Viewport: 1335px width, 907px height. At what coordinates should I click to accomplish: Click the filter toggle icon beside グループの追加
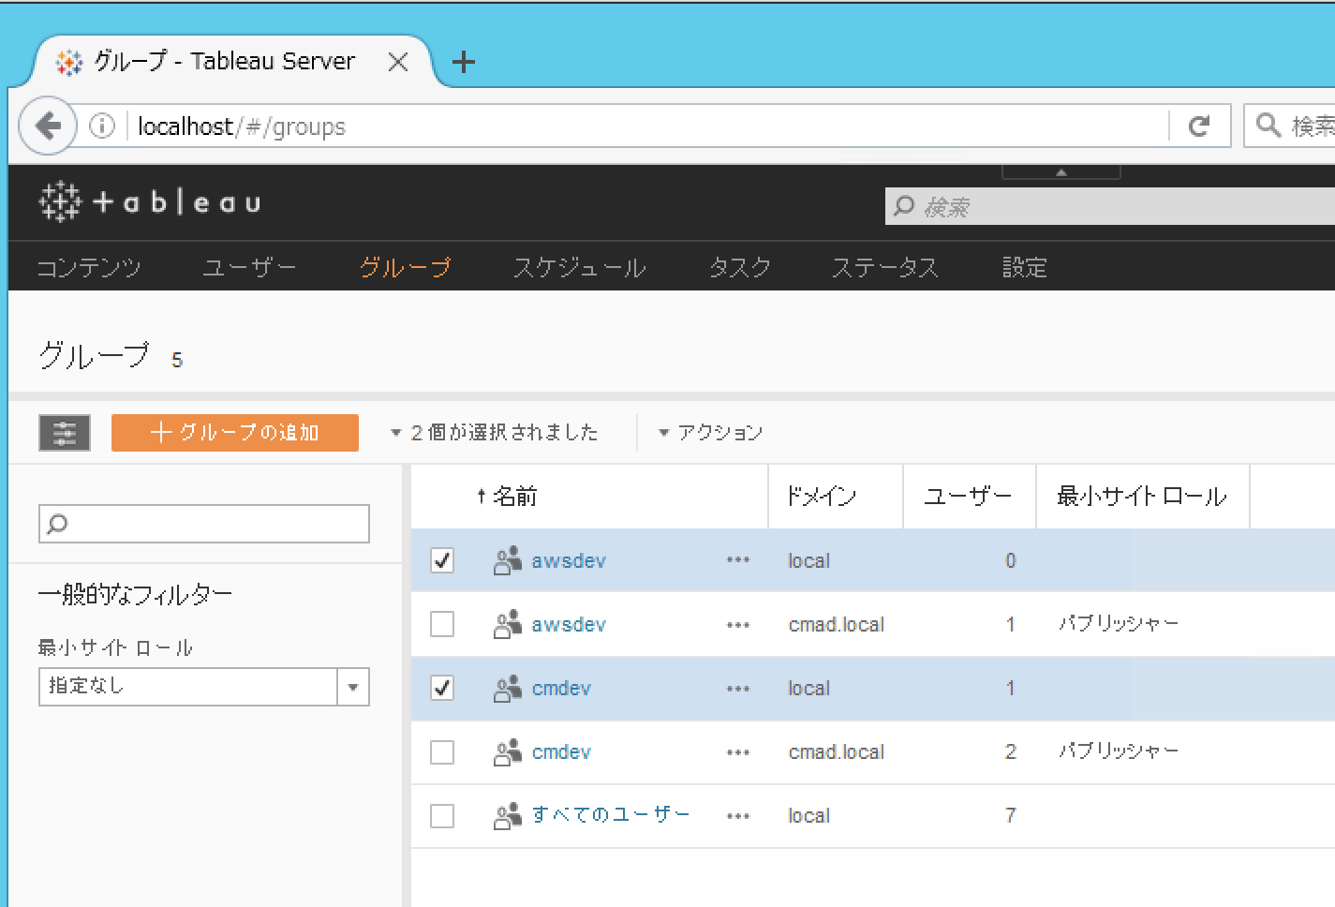tap(64, 433)
